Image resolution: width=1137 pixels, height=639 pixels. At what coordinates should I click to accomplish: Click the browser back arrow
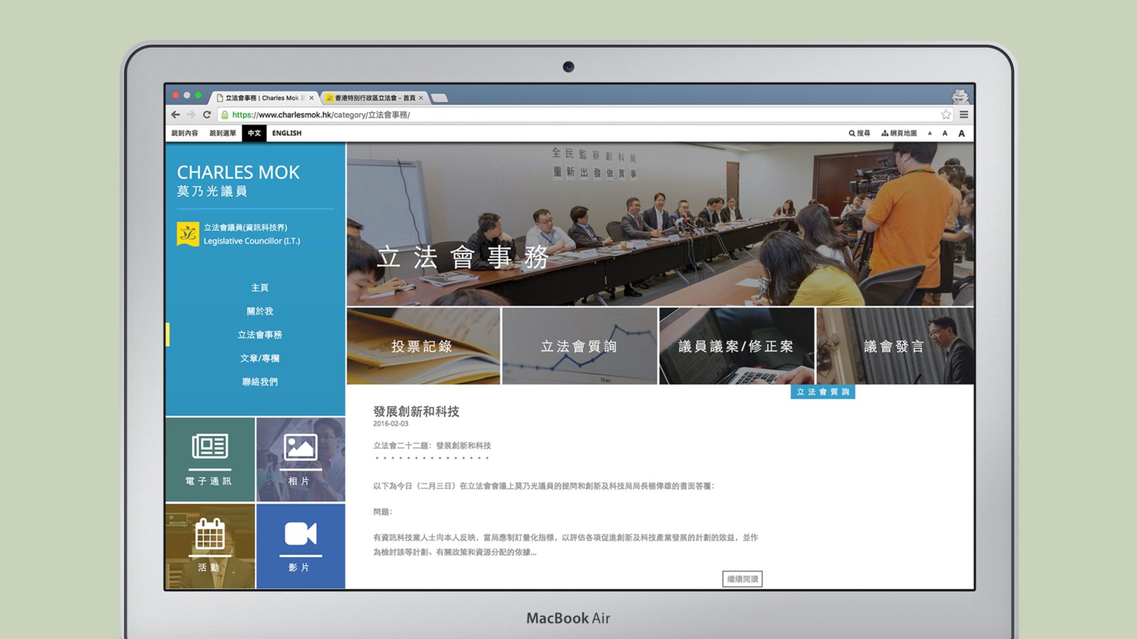click(x=175, y=115)
